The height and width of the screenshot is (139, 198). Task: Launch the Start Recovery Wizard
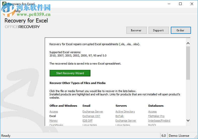pos(70,73)
